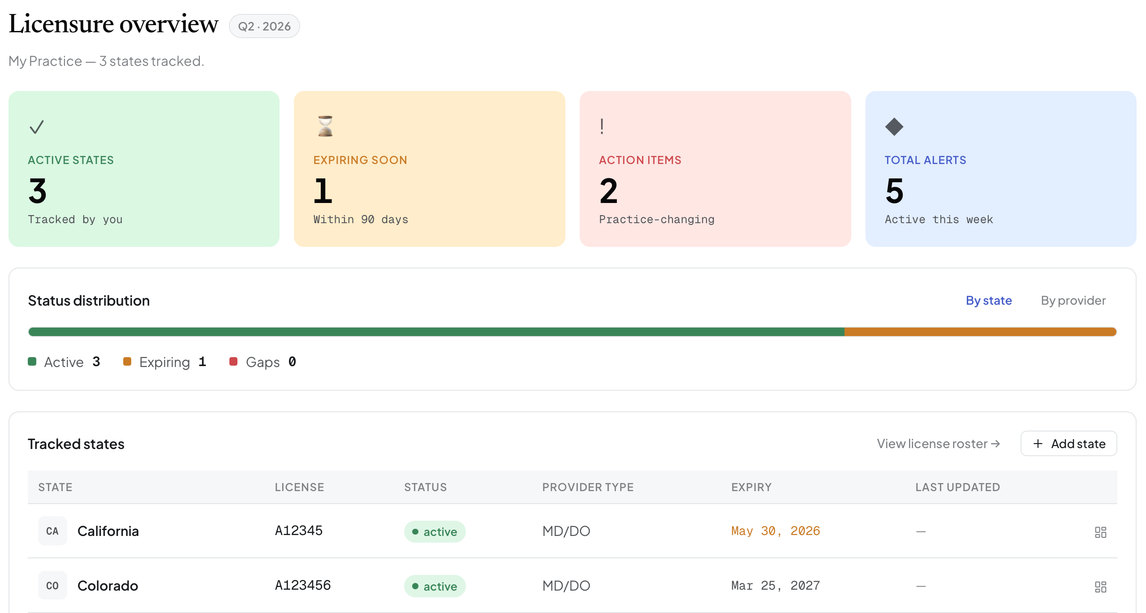This screenshot has height=613, width=1146.
Task: Open the Action Items summary card
Action: (x=715, y=169)
